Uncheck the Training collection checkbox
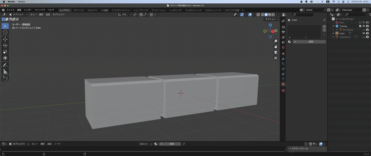Image resolution: width=371 pixels, height=156 pixels. 360,26
